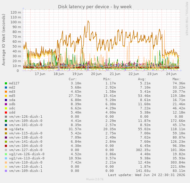The height and width of the screenshot is (183, 190).
Task: Click the 20 Jun x-axis label
Action: pos(96,74)
